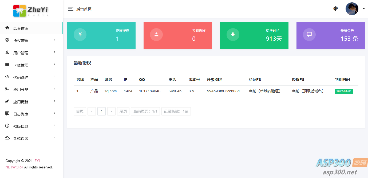368x178 pixels.
Task: Expand the 应用更新 submenu chevron
Action: tap(55, 101)
